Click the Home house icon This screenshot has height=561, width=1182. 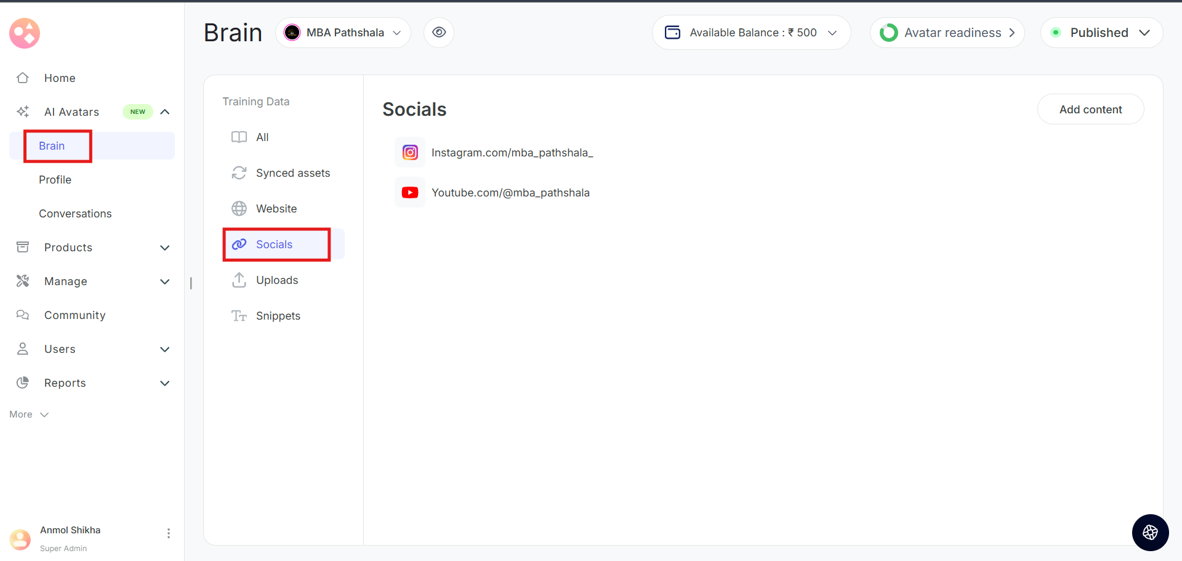(23, 78)
